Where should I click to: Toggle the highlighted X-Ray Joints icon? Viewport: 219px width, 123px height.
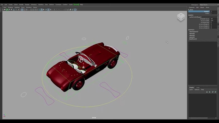pyautogui.click(x=75, y=9)
